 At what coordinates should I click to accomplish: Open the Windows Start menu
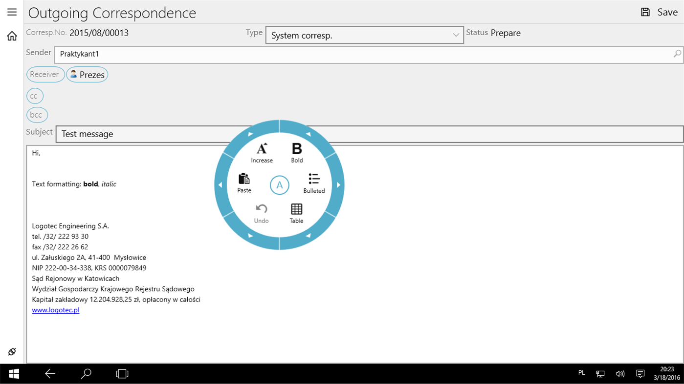[14, 374]
